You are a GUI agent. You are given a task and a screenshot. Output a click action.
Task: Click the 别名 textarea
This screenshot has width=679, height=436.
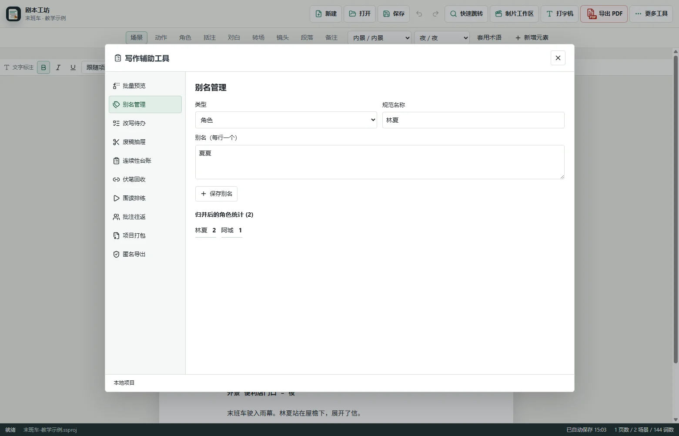pyautogui.click(x=380, y=162)
